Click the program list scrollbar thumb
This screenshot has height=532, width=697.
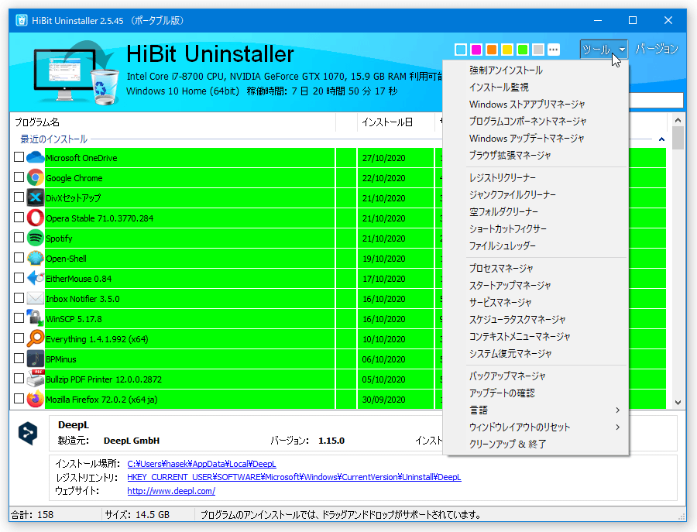tap(678, 138)
